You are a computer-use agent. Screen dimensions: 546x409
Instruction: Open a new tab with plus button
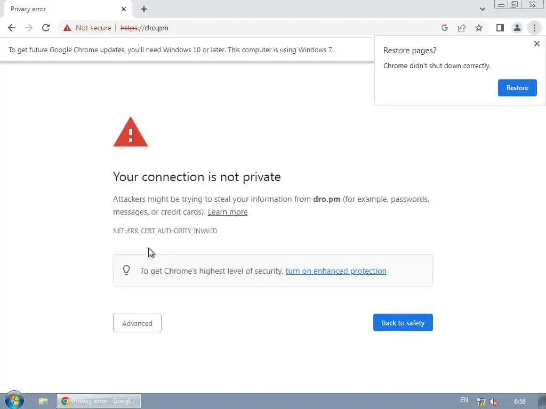point(144,9)
